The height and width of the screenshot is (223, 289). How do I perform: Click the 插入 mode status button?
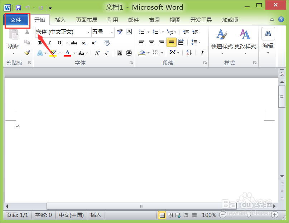(96, 215)
